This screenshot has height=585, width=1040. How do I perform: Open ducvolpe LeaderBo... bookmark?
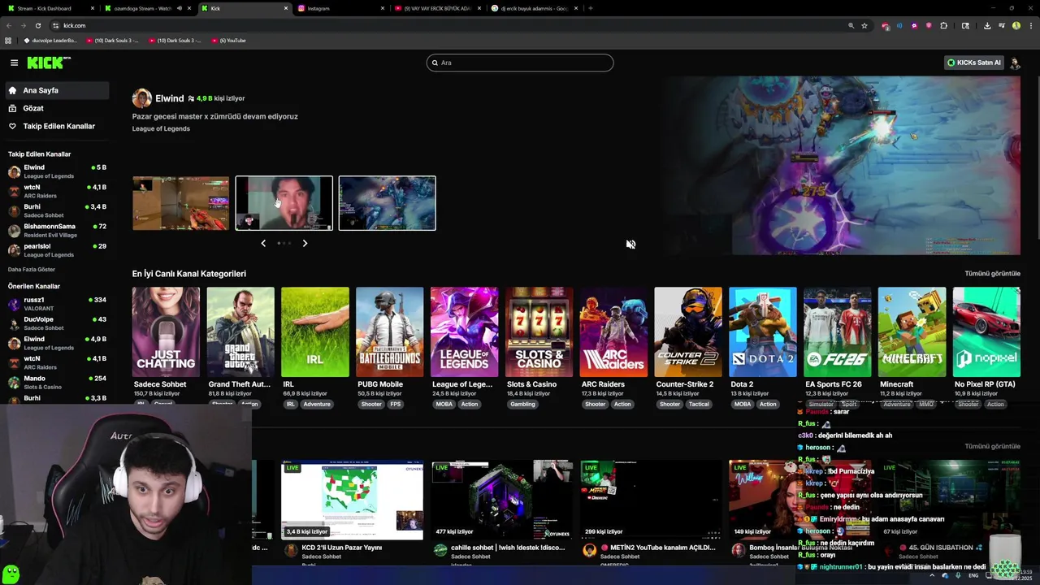50,41
